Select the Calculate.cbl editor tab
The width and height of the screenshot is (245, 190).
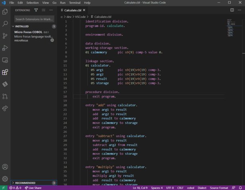pos(73,10)
